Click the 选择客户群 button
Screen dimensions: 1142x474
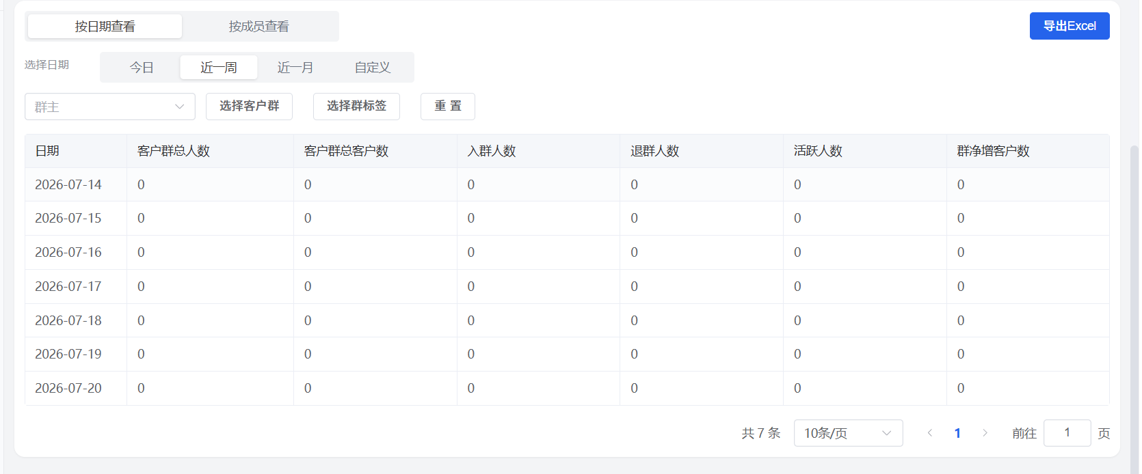pos(249,107)
